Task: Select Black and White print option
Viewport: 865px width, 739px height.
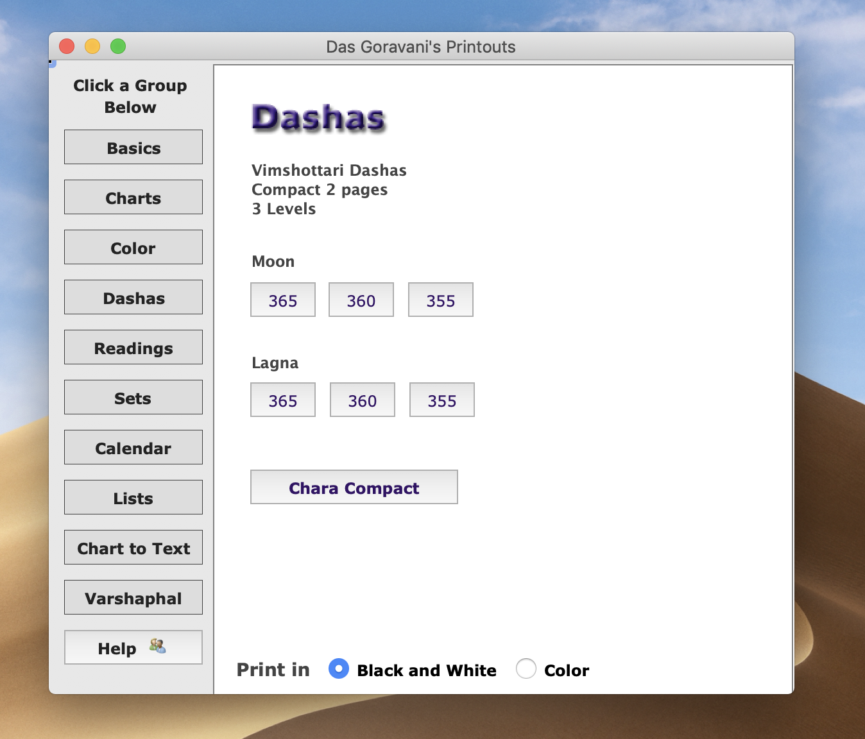Action: [x=339, y=669]
